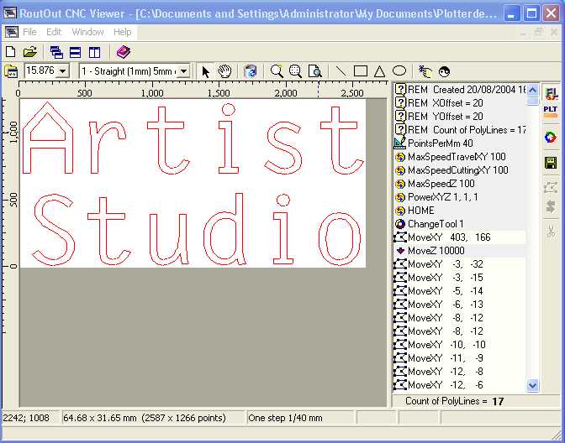Open the Edit menu
The height and width of the screenshot is (443, 565).
tap(55, 32)
